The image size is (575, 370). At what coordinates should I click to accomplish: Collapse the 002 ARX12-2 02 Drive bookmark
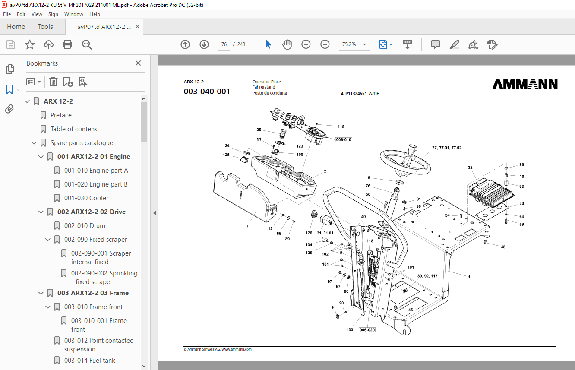coord(41,212)
